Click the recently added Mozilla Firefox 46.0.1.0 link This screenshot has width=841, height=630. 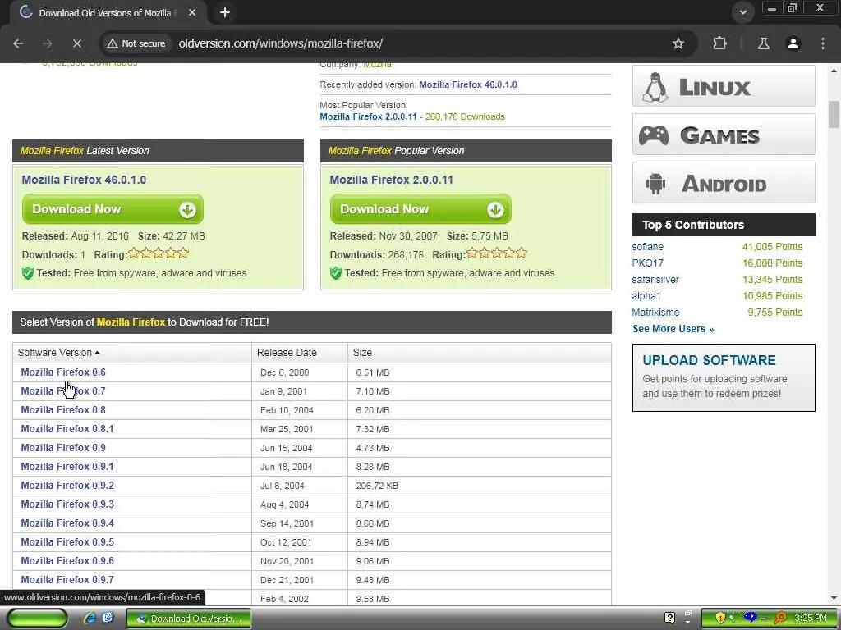pos(467,84)
